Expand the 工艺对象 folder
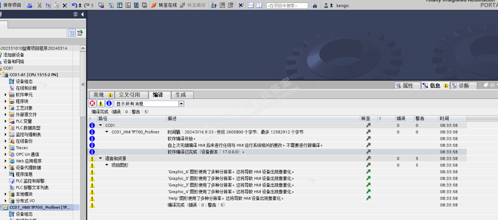 point(6,108)
